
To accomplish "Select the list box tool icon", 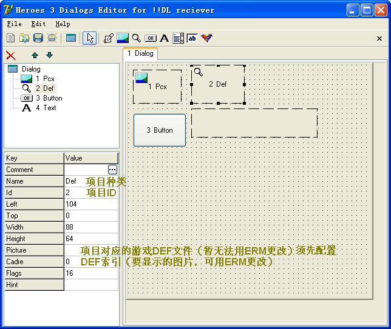I will click(178, 38).
